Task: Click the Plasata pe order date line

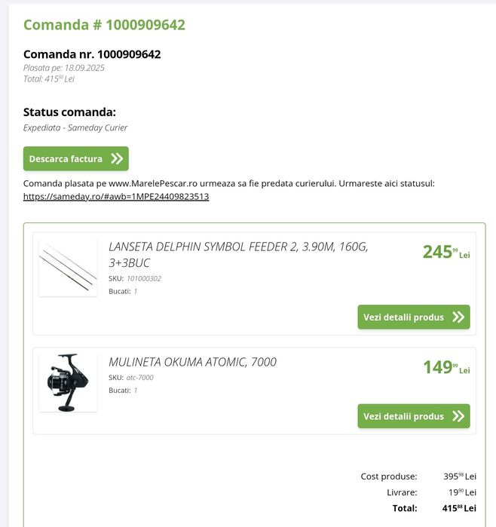Action: 64,68
